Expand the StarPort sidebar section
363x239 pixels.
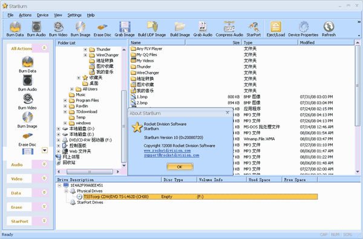point(44,221)
